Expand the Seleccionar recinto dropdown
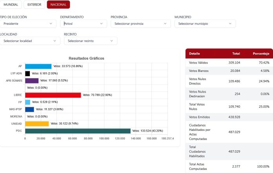This screenshot has width=273, height=173. pyautogui.click(x=90, y=41)
